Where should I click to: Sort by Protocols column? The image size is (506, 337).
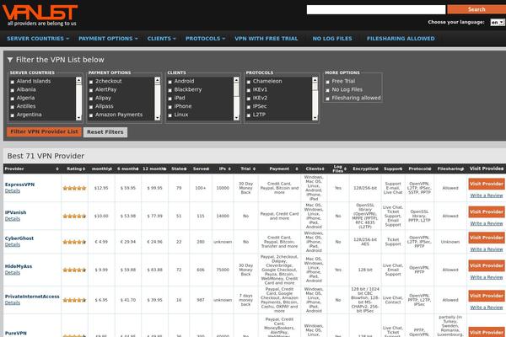tap(420, 169)
